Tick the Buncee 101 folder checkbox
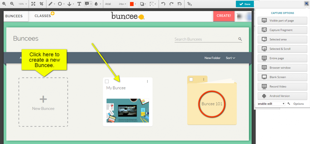 coord(191,79)
